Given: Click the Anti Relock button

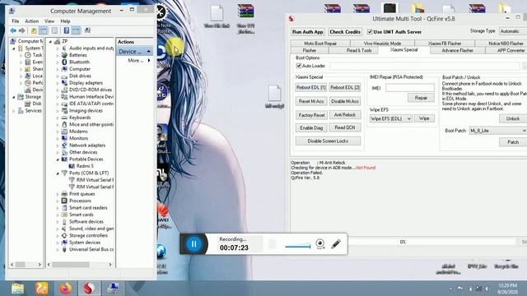Looking at the screenshot, I should (345, 115).
